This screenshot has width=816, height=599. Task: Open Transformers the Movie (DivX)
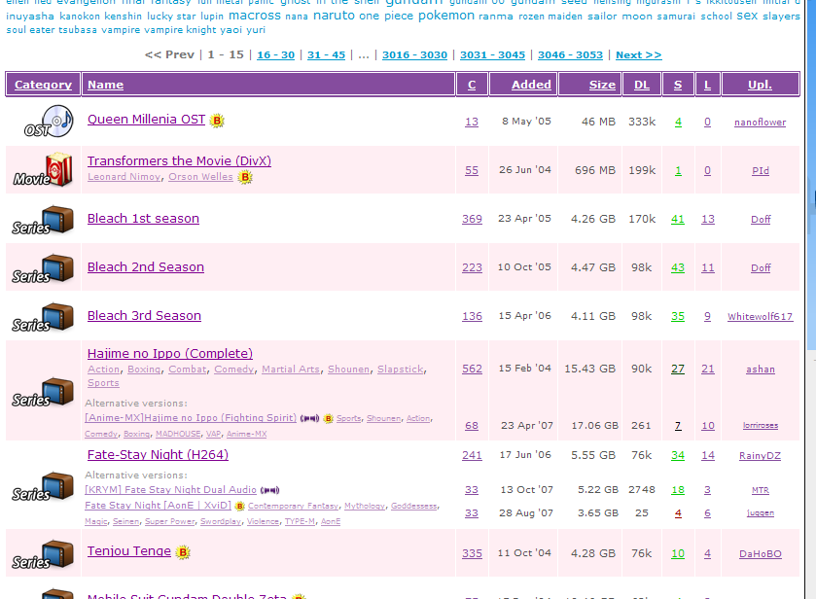point(179,160)
